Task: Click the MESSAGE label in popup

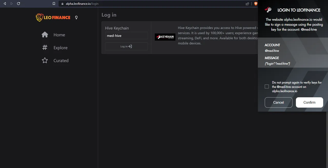Action: pos(272,58)
